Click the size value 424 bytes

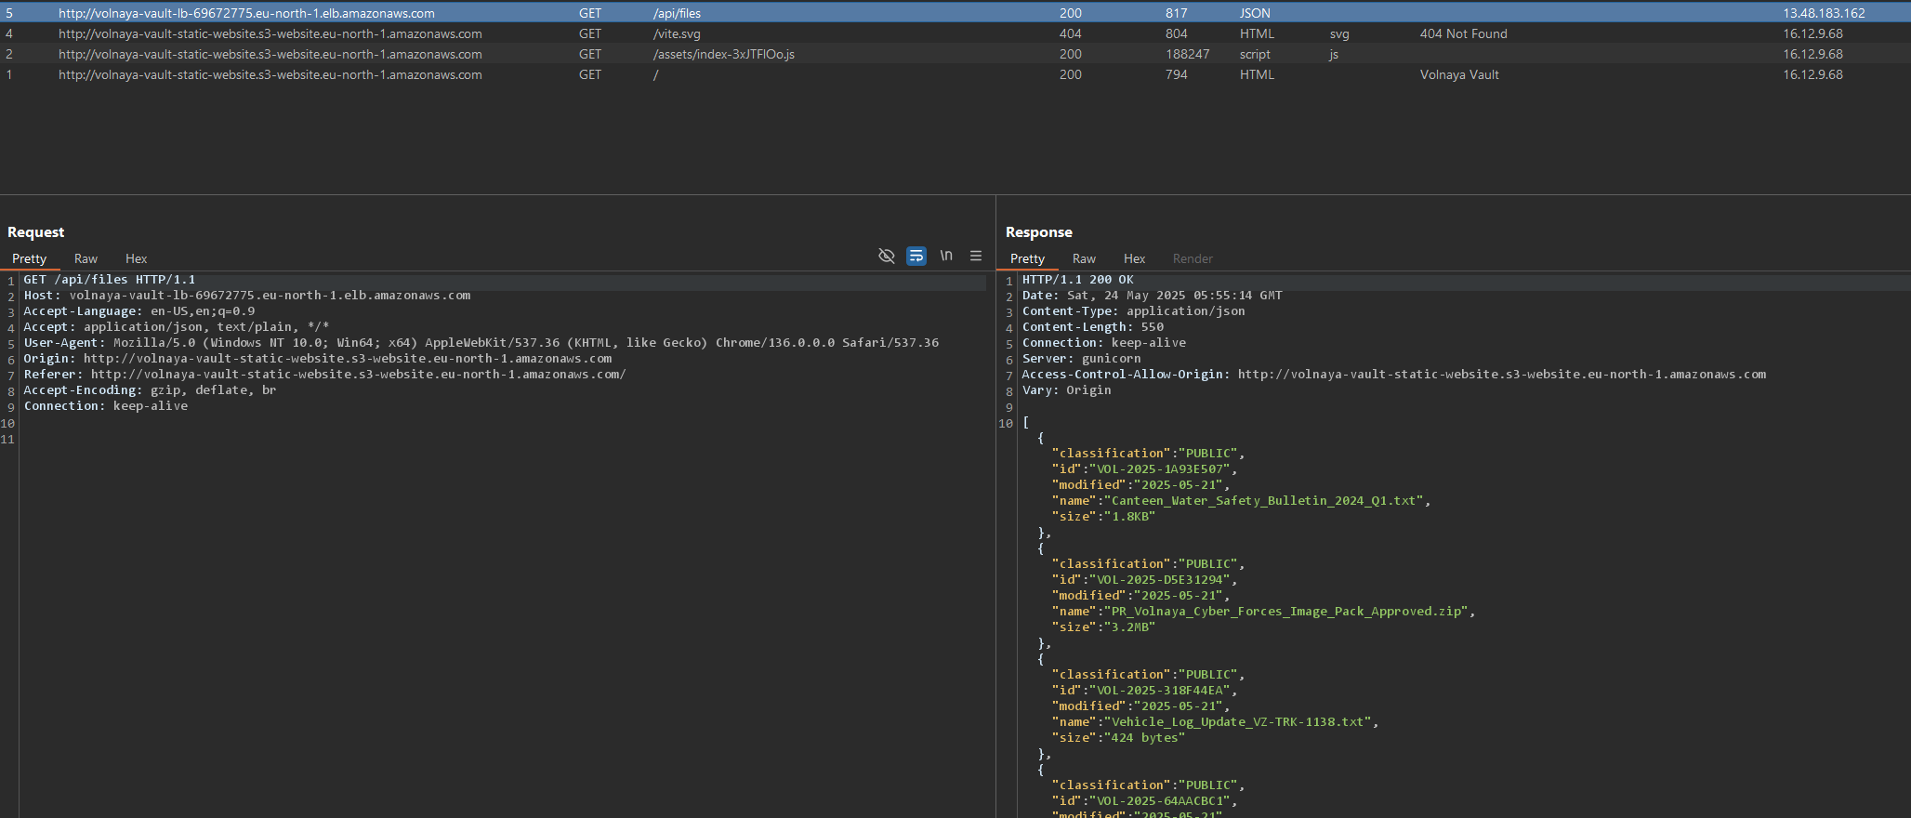(1145, 738)
